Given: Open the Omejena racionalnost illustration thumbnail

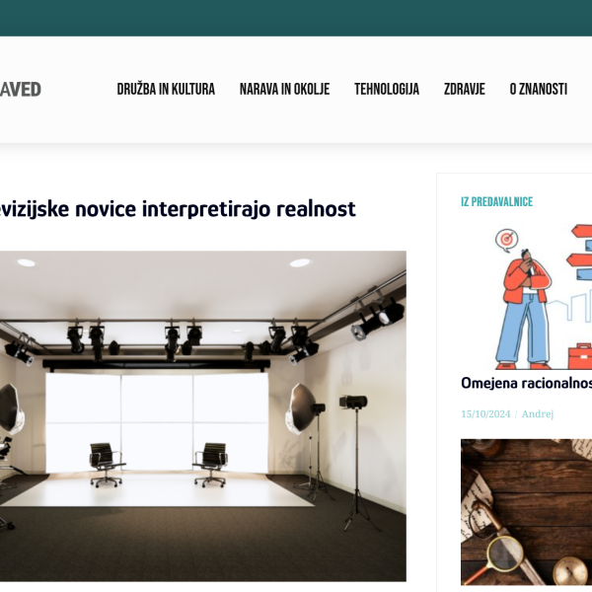Looking at the screenshot, I should point(526,297).
